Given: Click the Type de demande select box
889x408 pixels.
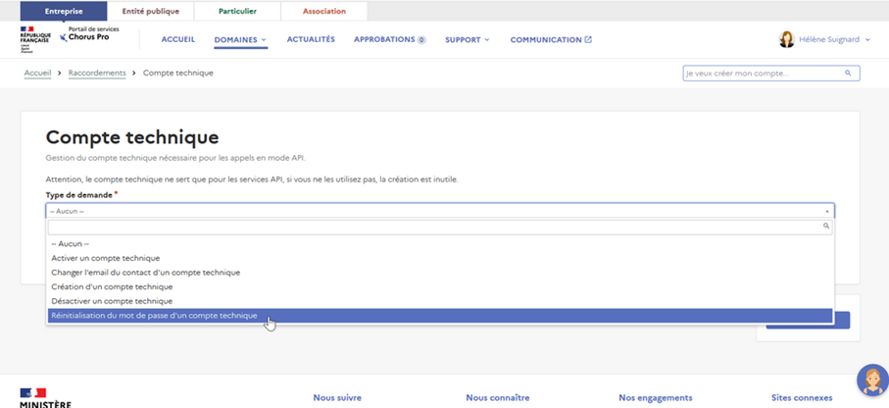Looking at the screenshot, I should 440,211.
